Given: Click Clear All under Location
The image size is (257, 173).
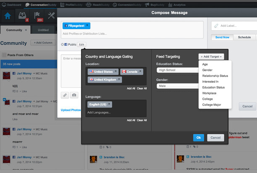Looking at the screenshot, I should pos(142,88).
